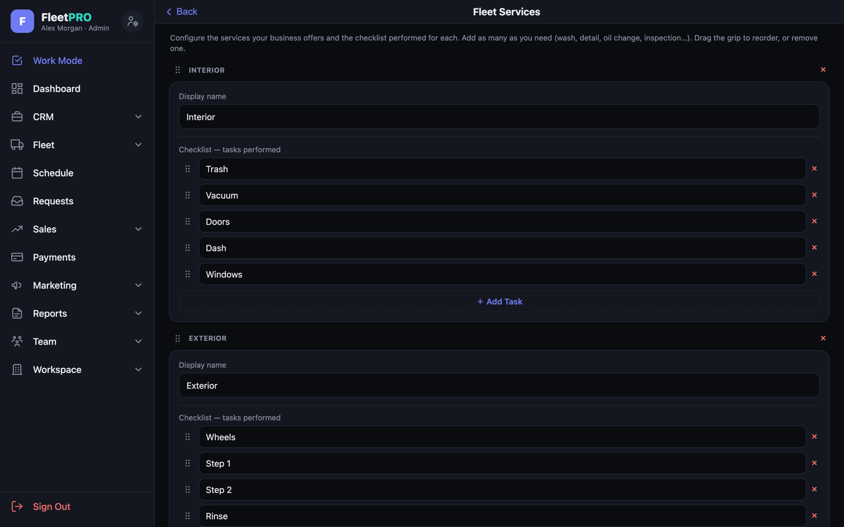Click the drag grip for Dash task

tap(187, 248)
